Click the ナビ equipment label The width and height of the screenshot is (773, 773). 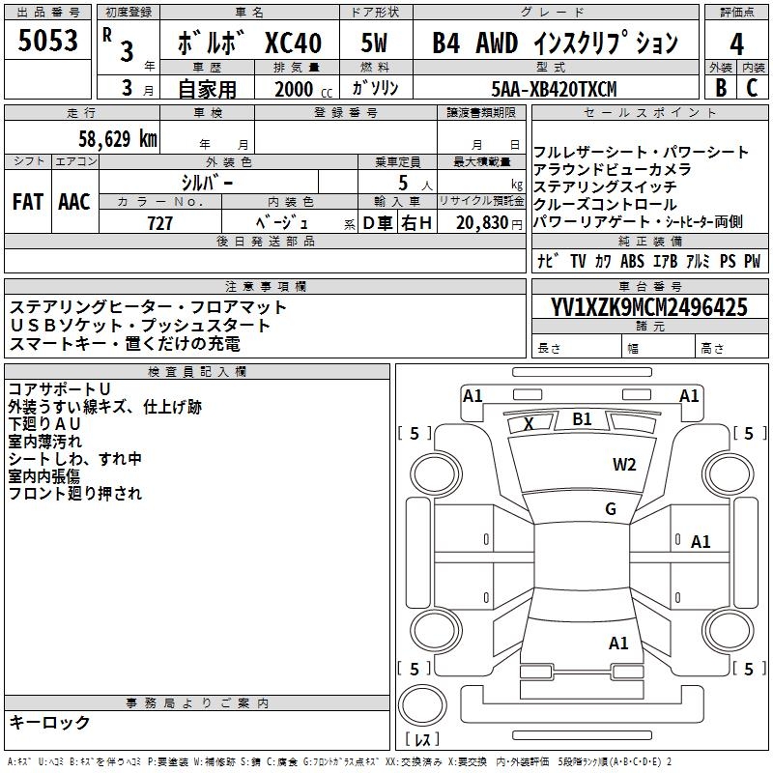pyautogui.click(x=548, y=261)
